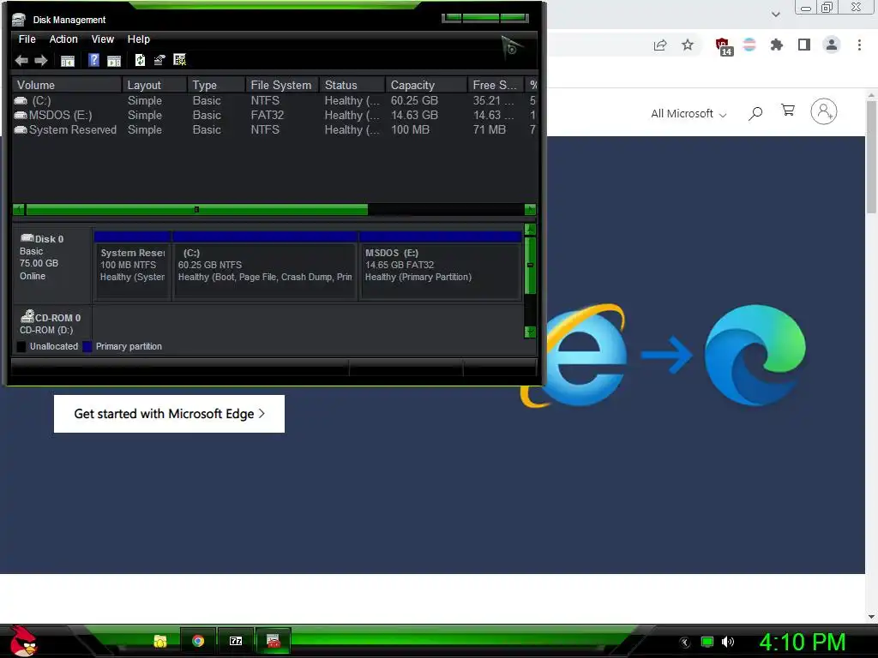Expand the All Microsoft dropdown
This screenshot has height=658, width=878.
(x=689, y=114)
